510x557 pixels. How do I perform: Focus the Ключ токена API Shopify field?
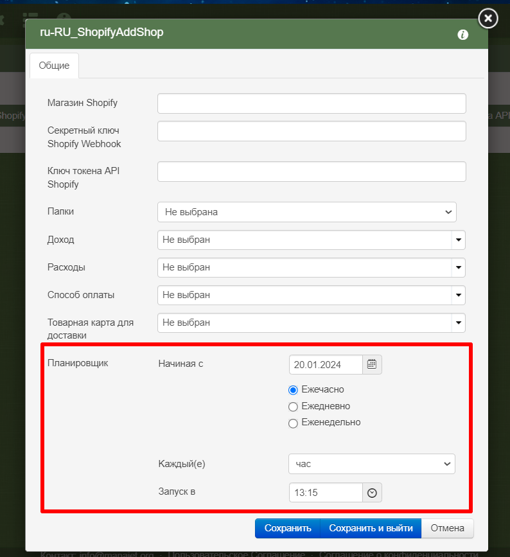pyautogui.click(x=312, y=172)
